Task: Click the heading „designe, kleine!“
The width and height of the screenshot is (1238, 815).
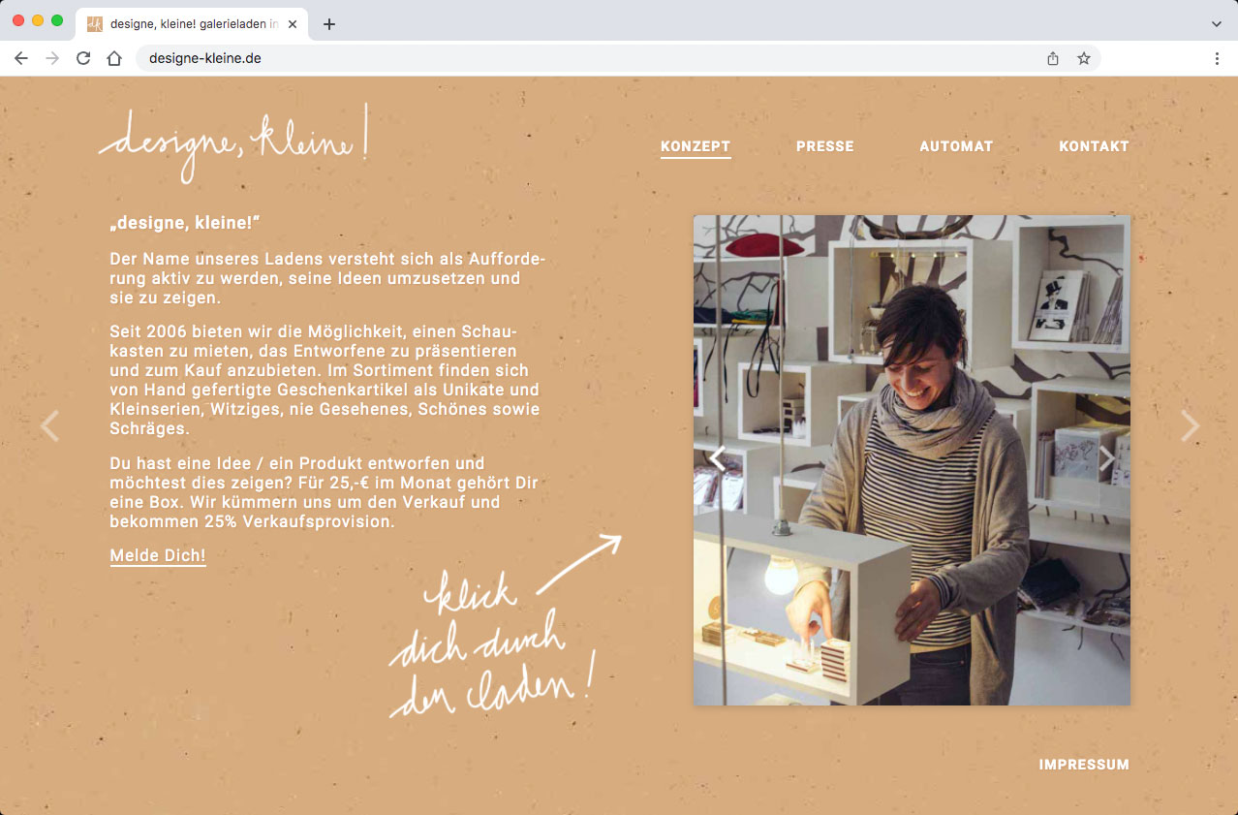Action: point(185,224)
